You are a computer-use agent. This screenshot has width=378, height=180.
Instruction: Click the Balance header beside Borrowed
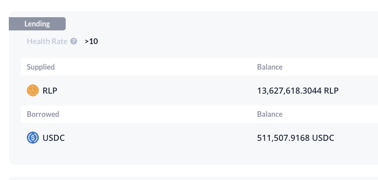pyautogui.click(x=269, y=114)
